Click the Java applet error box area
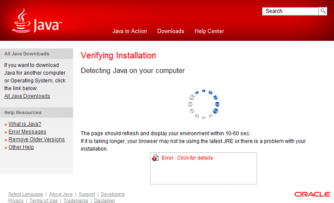Screen dimensions: 334x203 [x=204, y=168]
